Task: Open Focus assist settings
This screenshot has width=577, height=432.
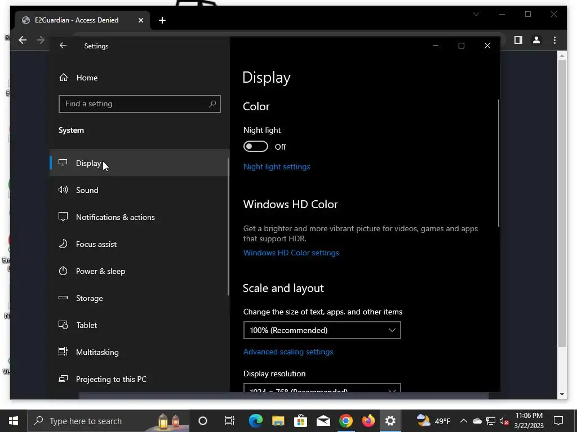Action: click(139, 244)
